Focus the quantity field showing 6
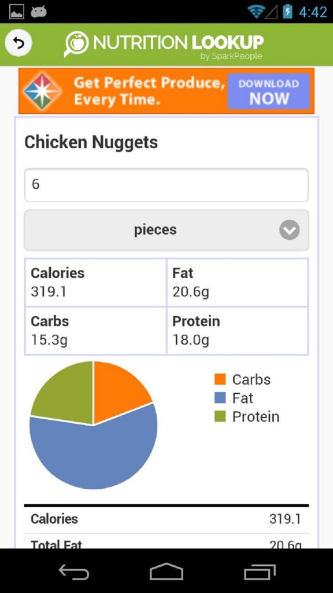 (166, 185)
